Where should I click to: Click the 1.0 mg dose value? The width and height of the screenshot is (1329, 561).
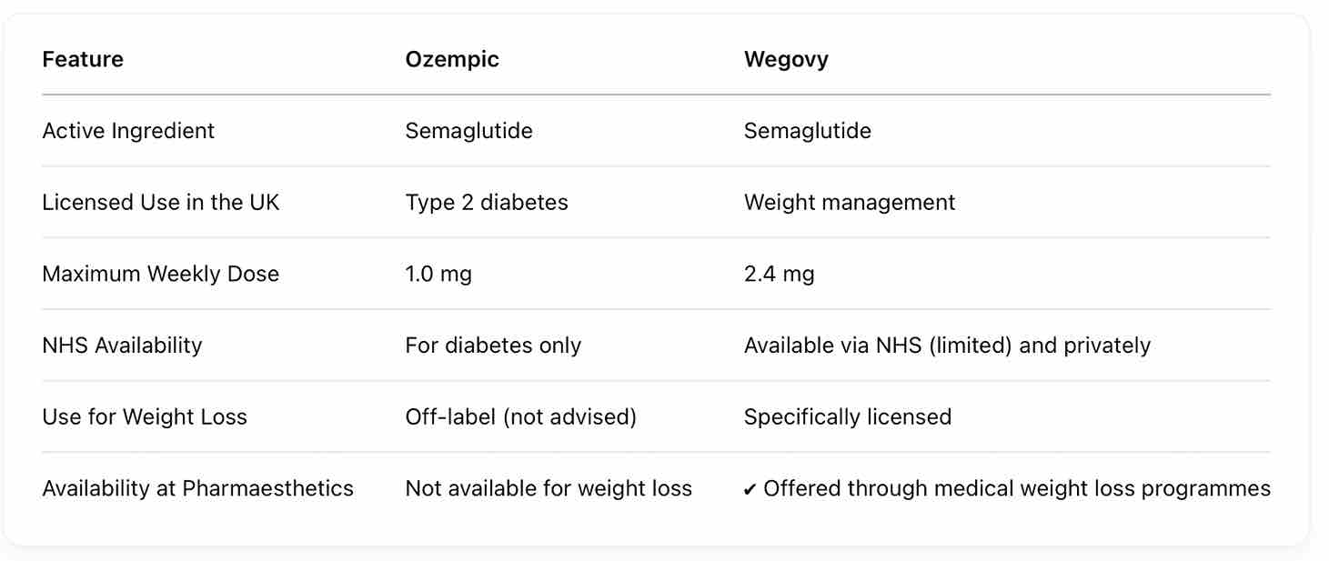coord(438,274)
